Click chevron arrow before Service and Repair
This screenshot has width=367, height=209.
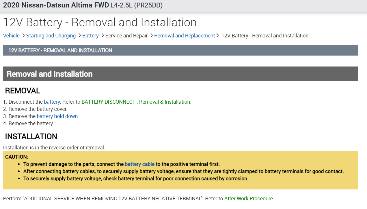coord(102,35)
